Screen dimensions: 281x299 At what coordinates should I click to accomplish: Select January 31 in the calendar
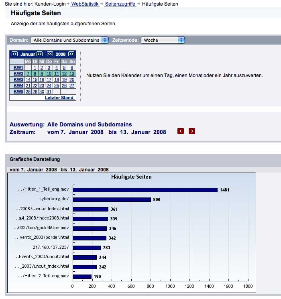click(x=49, y=92)
